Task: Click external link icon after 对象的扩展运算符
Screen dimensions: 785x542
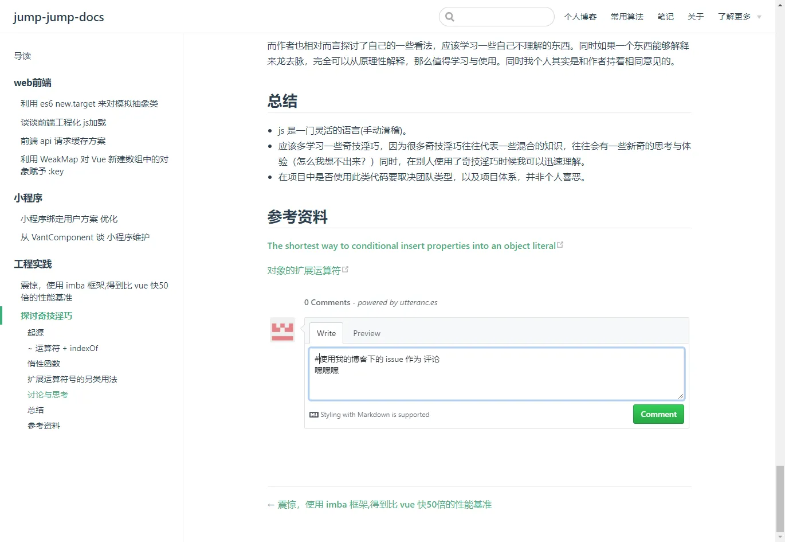Action: tap(346, 270)
